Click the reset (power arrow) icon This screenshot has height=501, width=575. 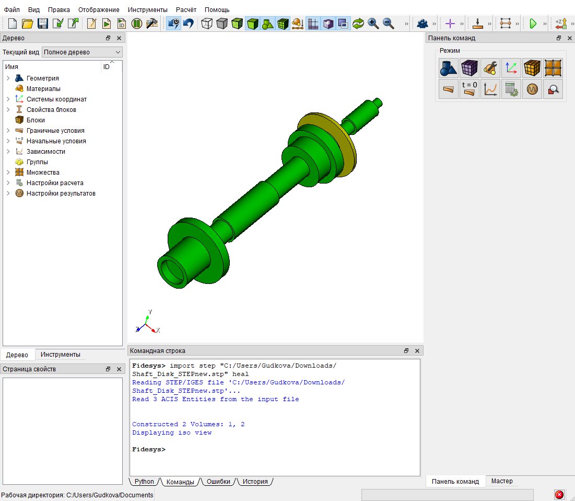tap(173, 24)
